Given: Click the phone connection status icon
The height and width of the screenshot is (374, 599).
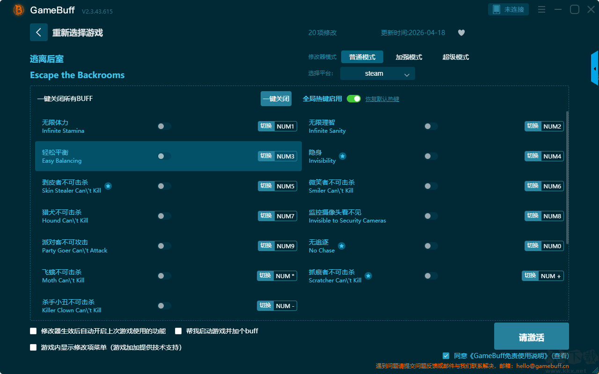Looking at the screenshot, I should pyautogui.click(x=496, y=9).
